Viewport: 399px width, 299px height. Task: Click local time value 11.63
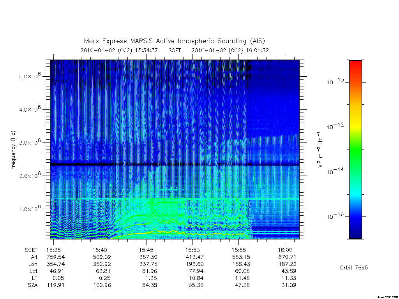coord(289,278)
